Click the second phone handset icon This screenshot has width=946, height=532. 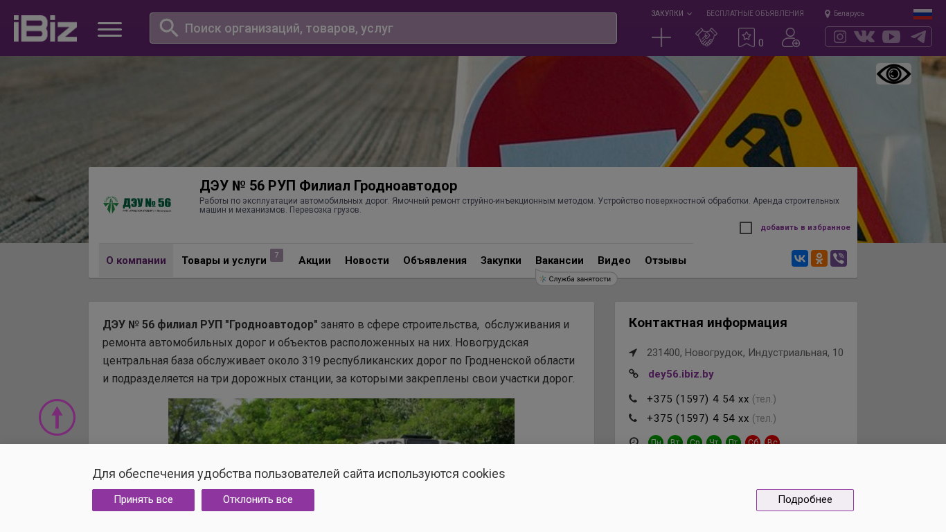coord(633,418)
